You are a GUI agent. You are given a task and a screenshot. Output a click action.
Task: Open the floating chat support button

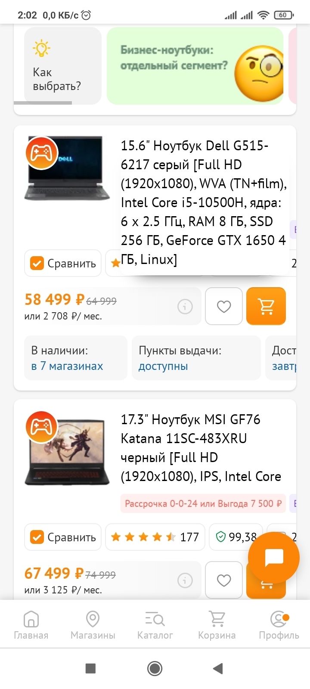(274, 558)
